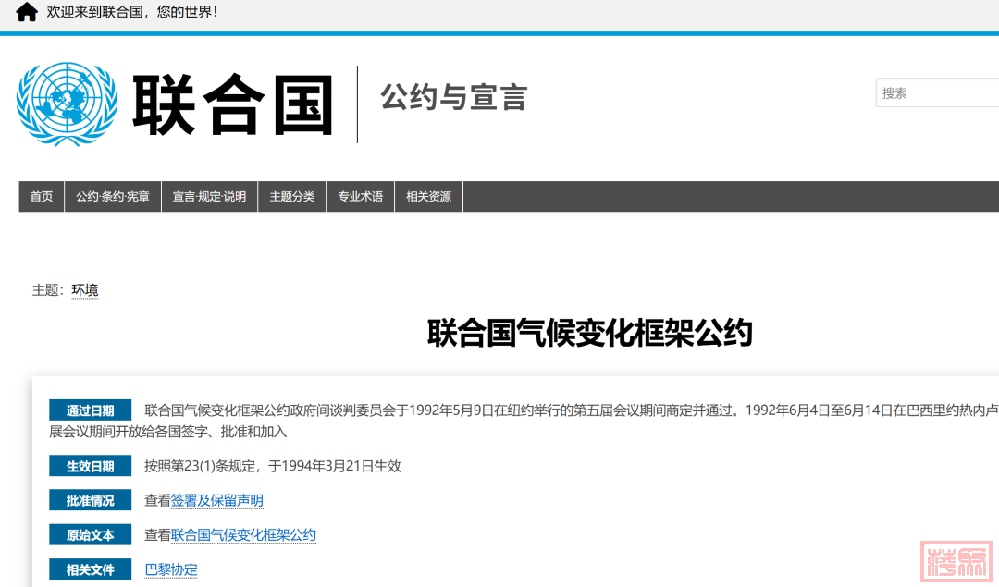Select 专业术语 in the navigation bar
This screenshot has width=999, height=587.
pyautogui.click(x=360, y=197)
